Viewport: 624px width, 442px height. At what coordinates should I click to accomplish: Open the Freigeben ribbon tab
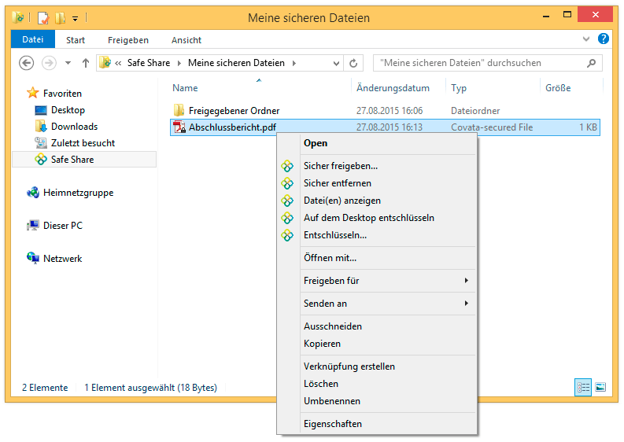(x=128, y=40)
